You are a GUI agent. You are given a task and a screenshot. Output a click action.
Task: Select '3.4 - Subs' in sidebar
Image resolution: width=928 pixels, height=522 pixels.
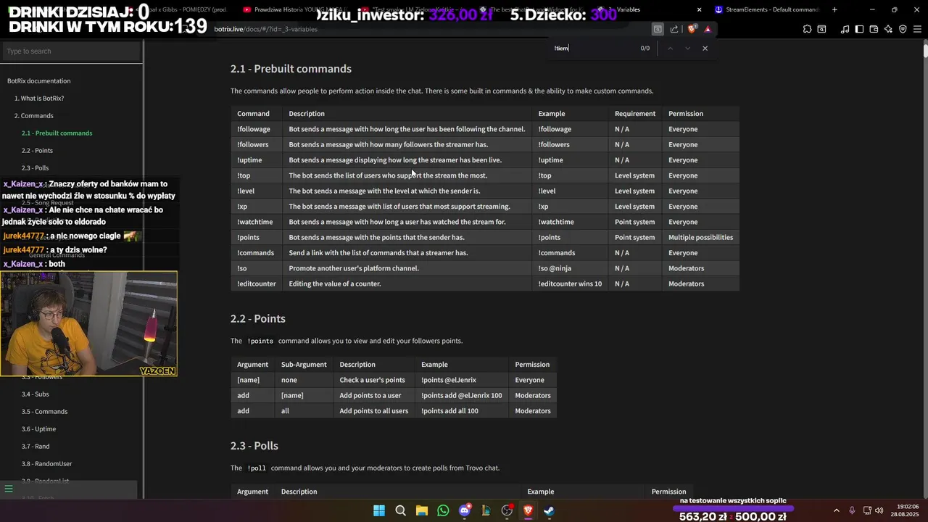point(35,394)
